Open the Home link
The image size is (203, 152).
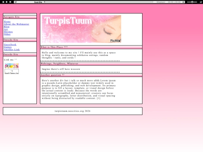[x=7, y=22]
